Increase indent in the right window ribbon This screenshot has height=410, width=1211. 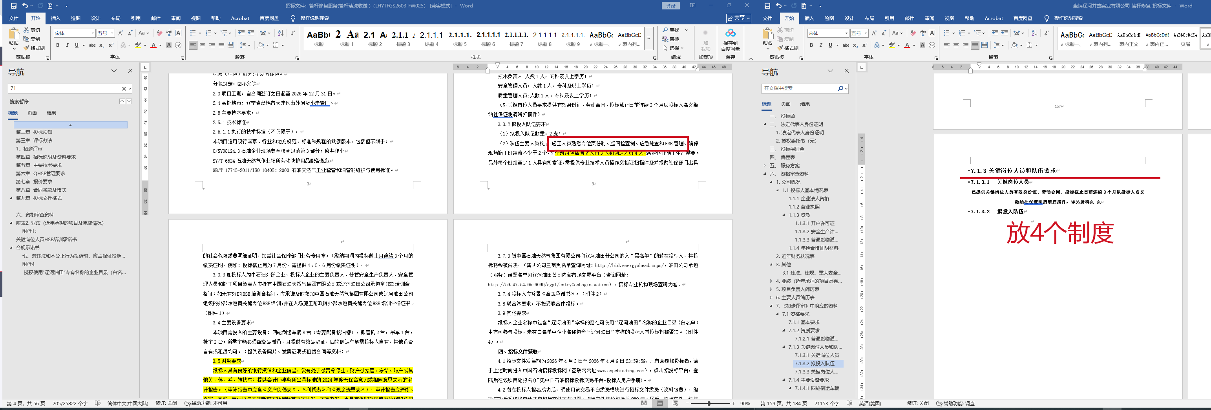[x=1005, y=33]
